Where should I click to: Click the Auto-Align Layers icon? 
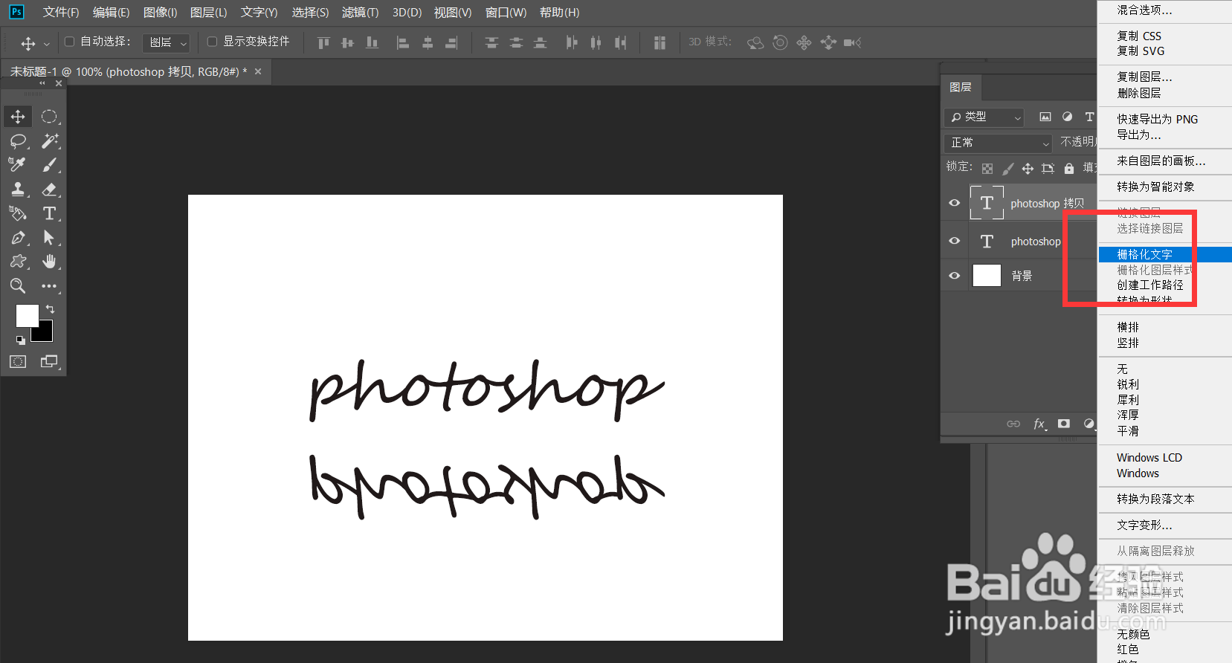pos(659,42)
